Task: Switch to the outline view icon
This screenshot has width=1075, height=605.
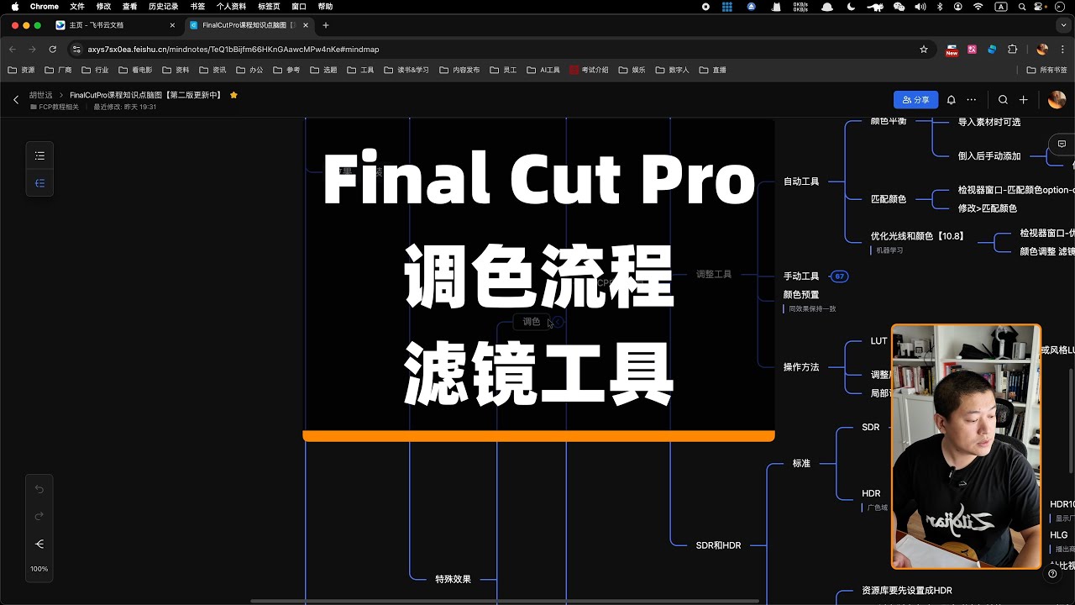Action: (39, 155)
